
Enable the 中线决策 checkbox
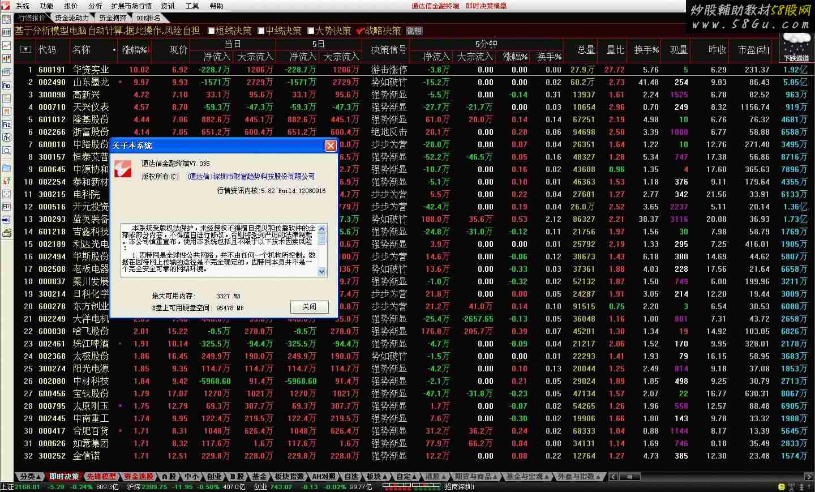(x=261, y=31)
